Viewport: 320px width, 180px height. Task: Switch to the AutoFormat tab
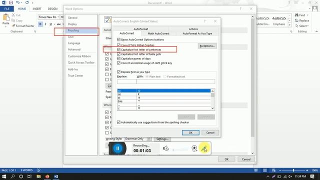(x=141, y=29)
